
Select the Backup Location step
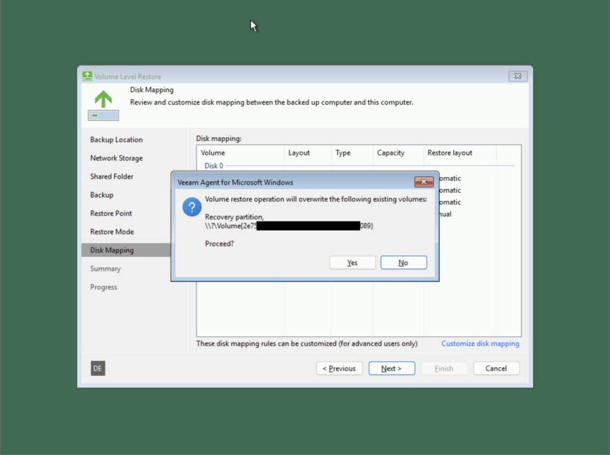click(116, 139)
